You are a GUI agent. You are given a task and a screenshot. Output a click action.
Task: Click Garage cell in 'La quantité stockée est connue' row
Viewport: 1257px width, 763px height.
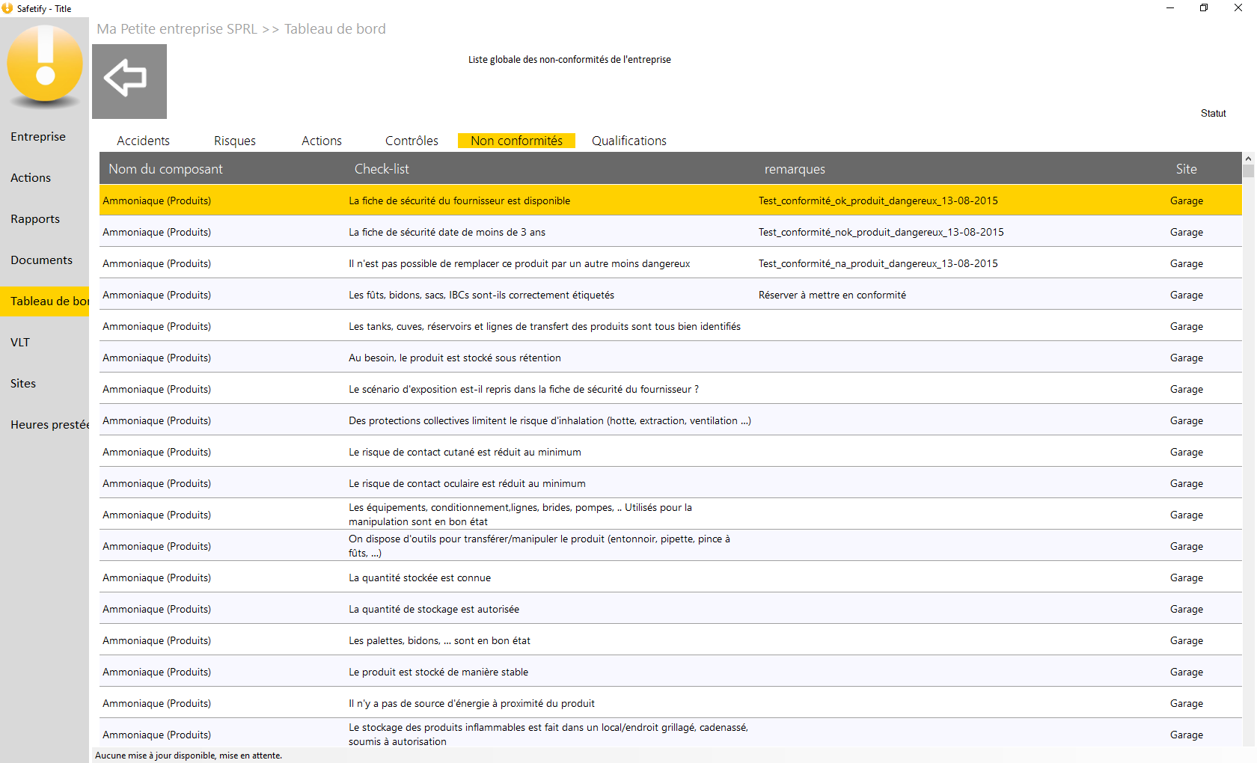click(x=1187, y=577)
